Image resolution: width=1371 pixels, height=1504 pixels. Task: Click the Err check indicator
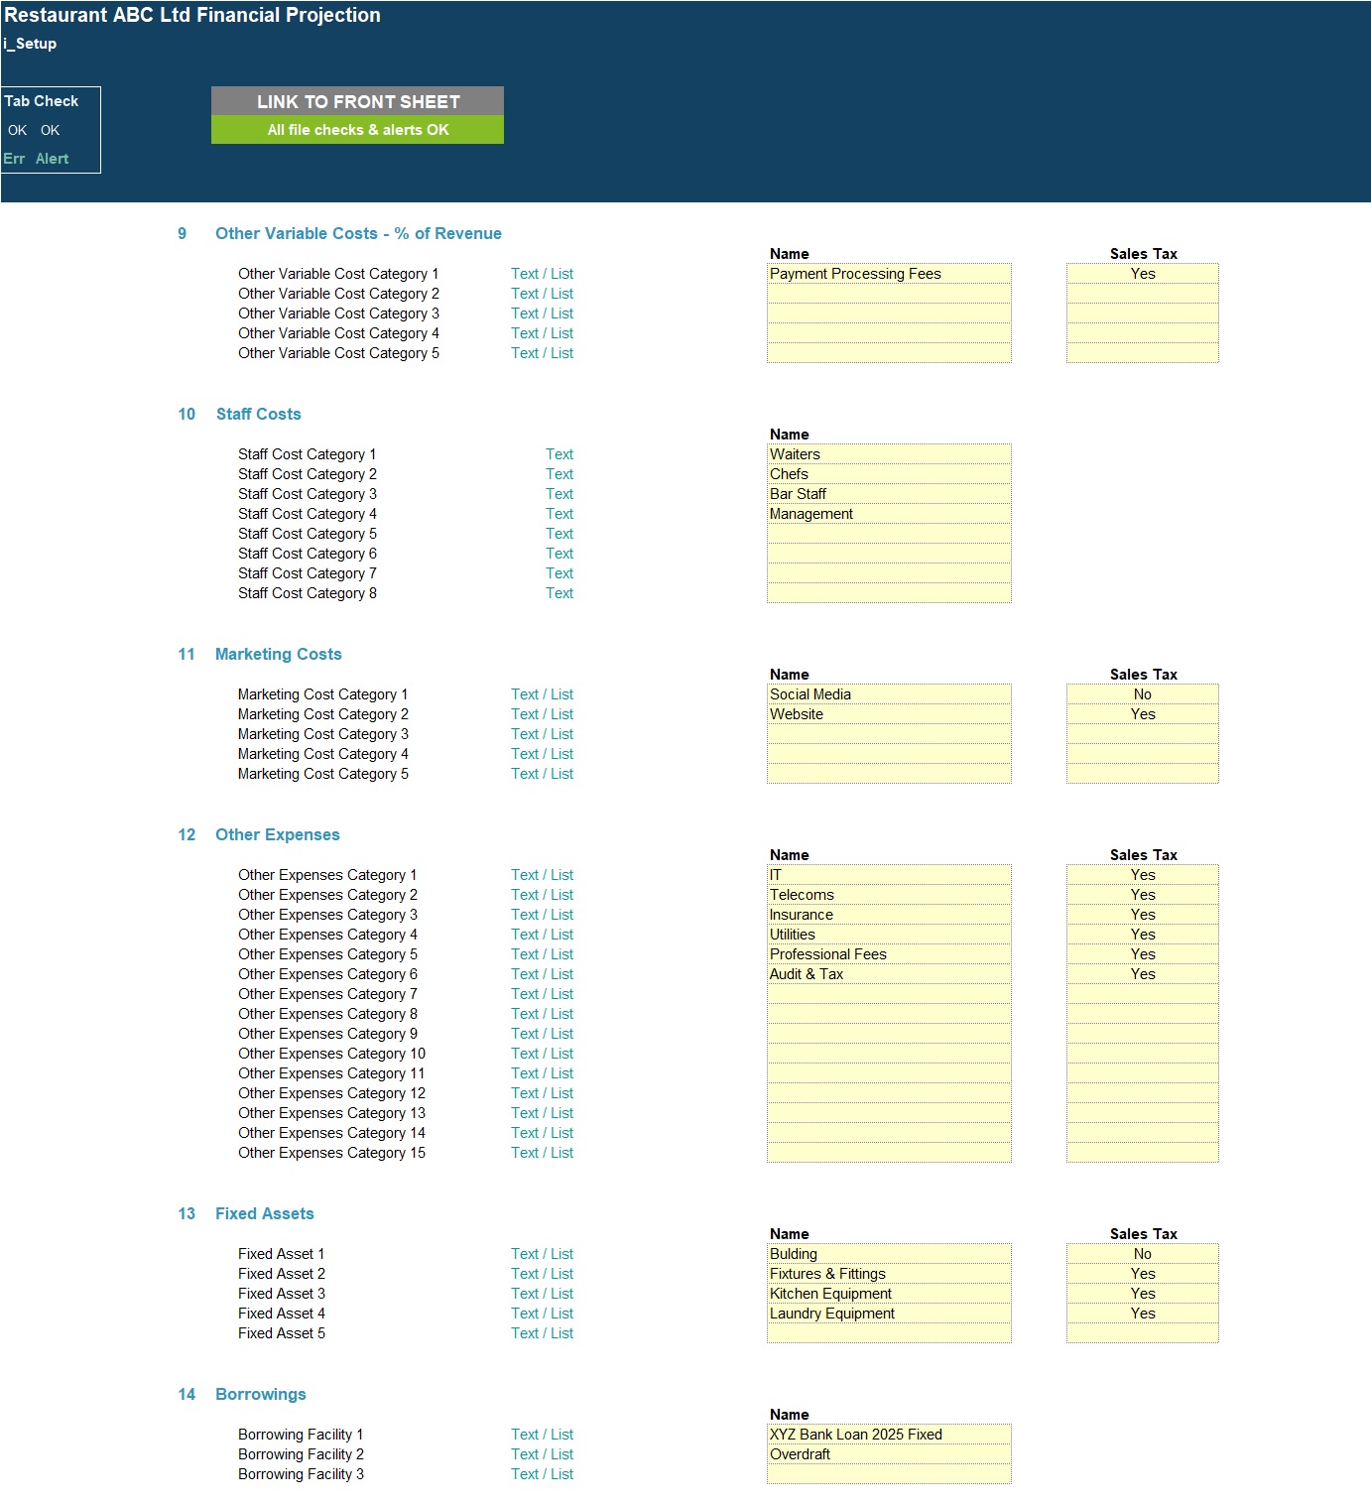[x=14, y=159]
